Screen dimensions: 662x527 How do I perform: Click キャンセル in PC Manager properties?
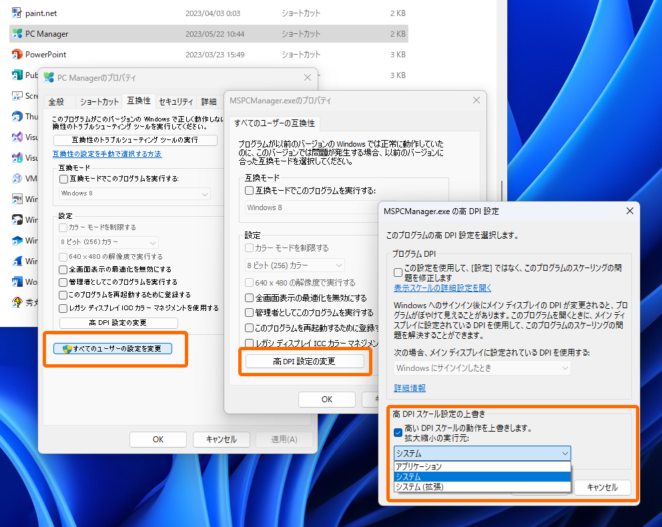222,440
